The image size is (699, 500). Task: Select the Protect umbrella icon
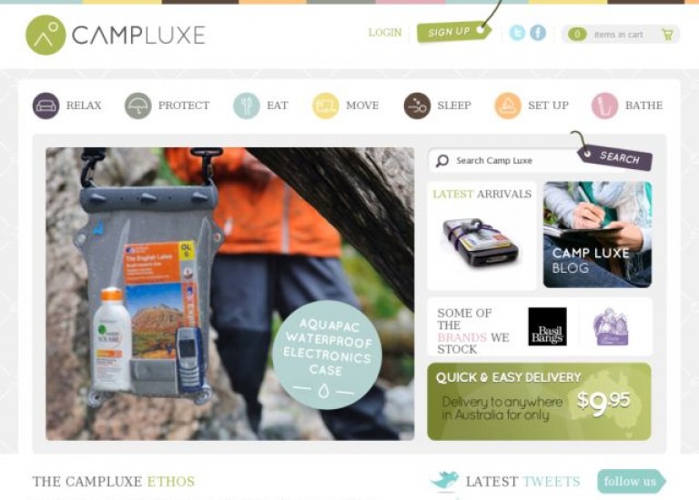click(138, 106)
